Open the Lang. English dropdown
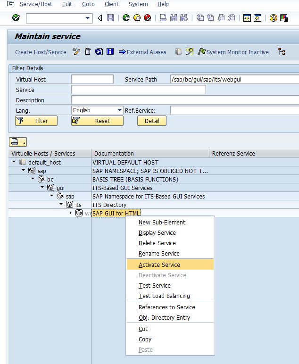Image resolution: width=299 pixels, height=364 pixels. 120,110
